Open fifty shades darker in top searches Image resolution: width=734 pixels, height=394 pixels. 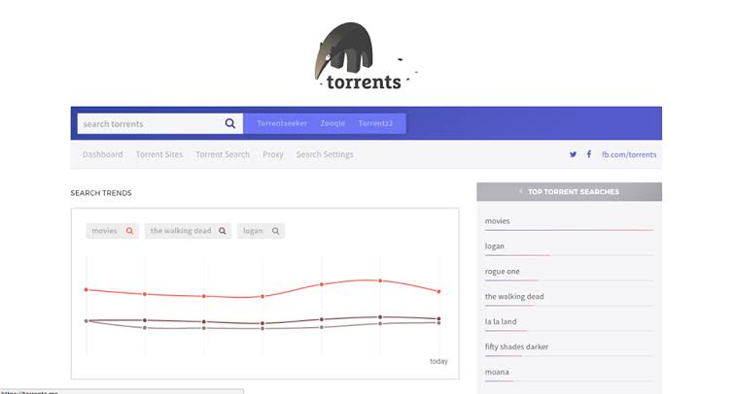517,346
